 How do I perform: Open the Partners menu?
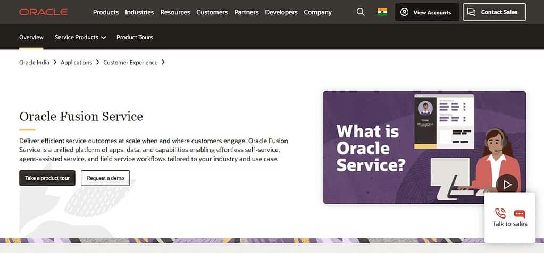(246, 12)
